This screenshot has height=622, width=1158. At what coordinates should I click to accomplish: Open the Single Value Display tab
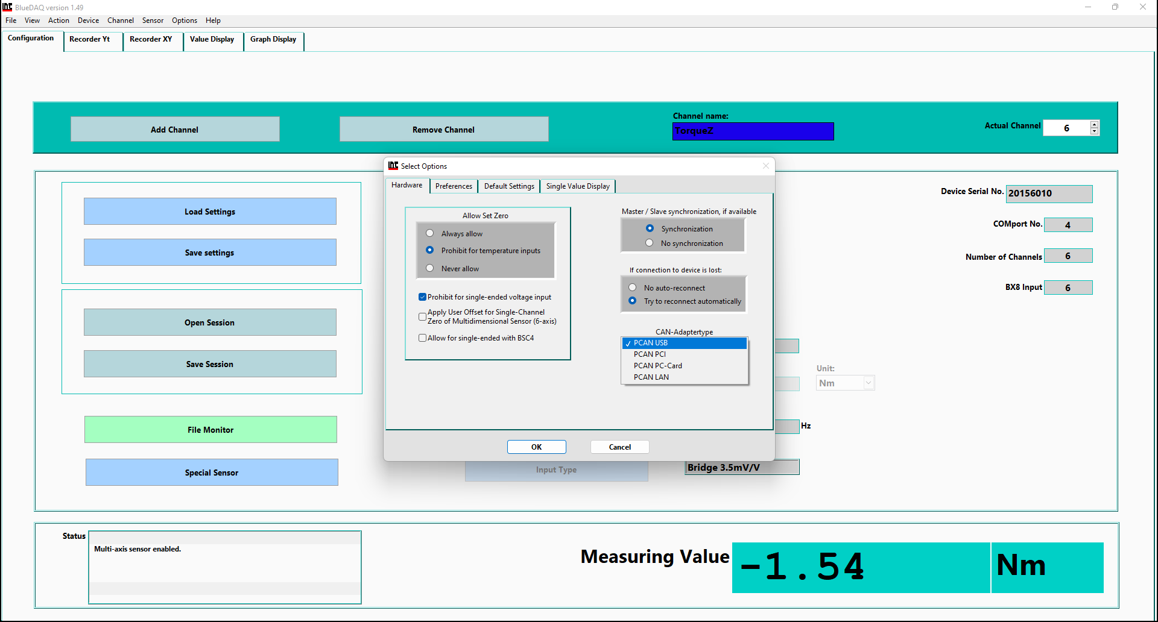pyautogui.click(x=577, y=186)
